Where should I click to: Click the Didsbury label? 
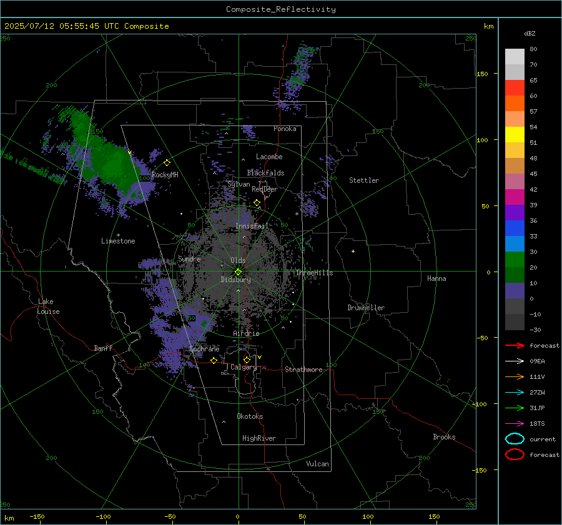point(235,280)
